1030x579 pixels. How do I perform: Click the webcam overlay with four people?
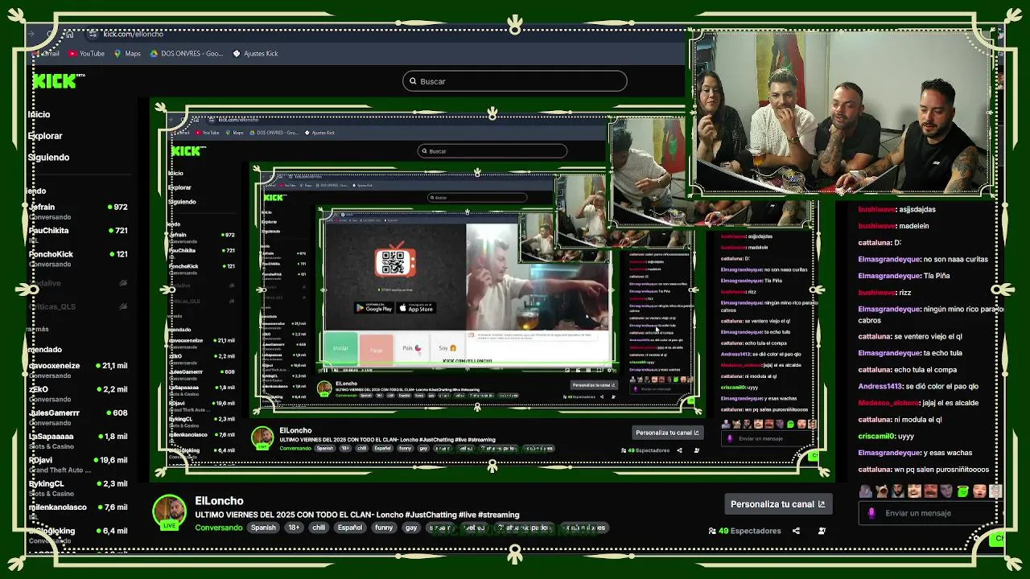(842, 113)
